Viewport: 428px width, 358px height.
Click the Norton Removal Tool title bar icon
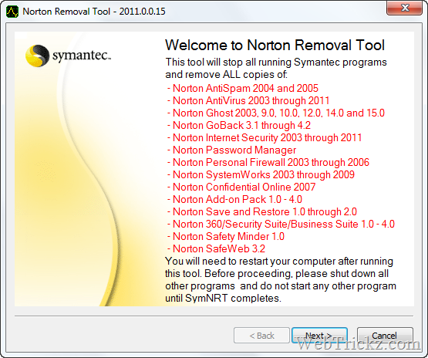(12, 12)
